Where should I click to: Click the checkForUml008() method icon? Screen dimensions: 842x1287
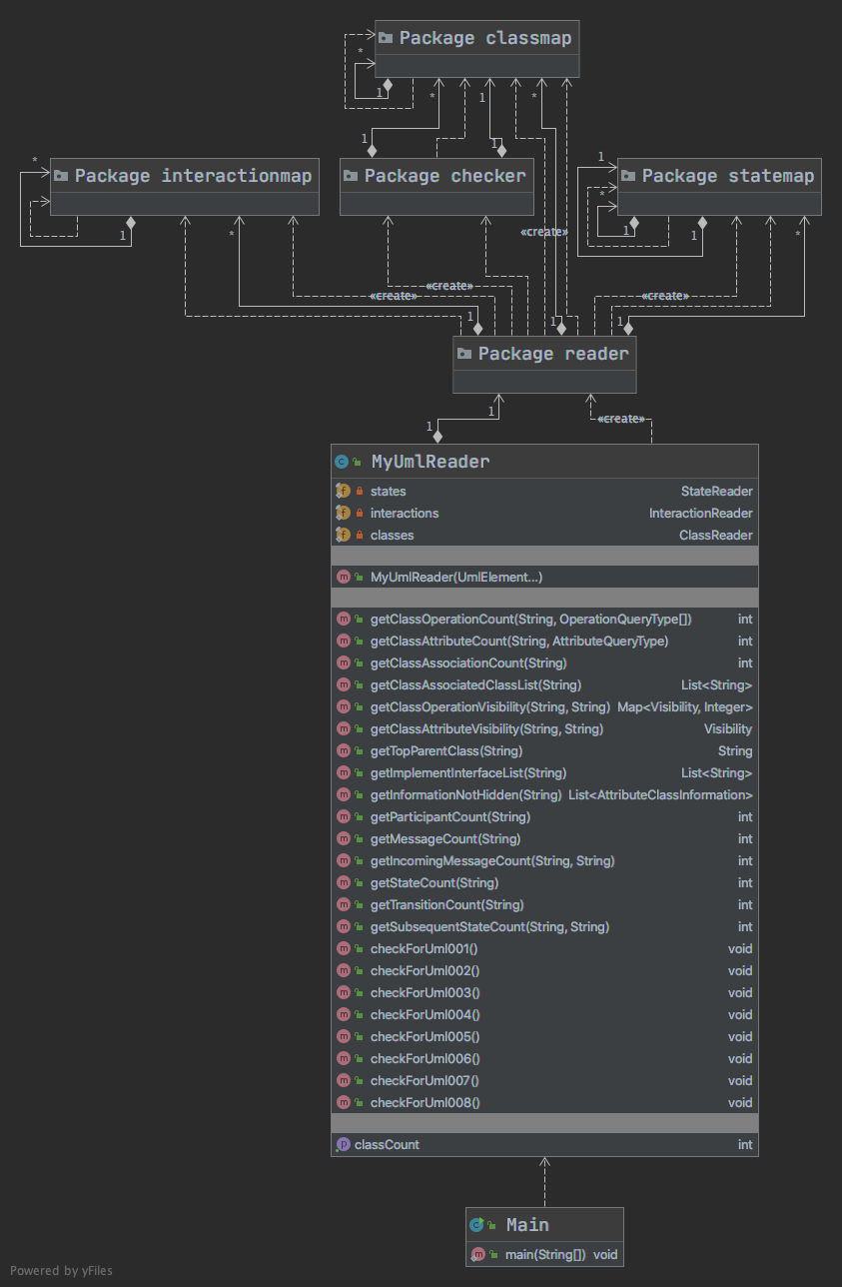(344, 1102)
